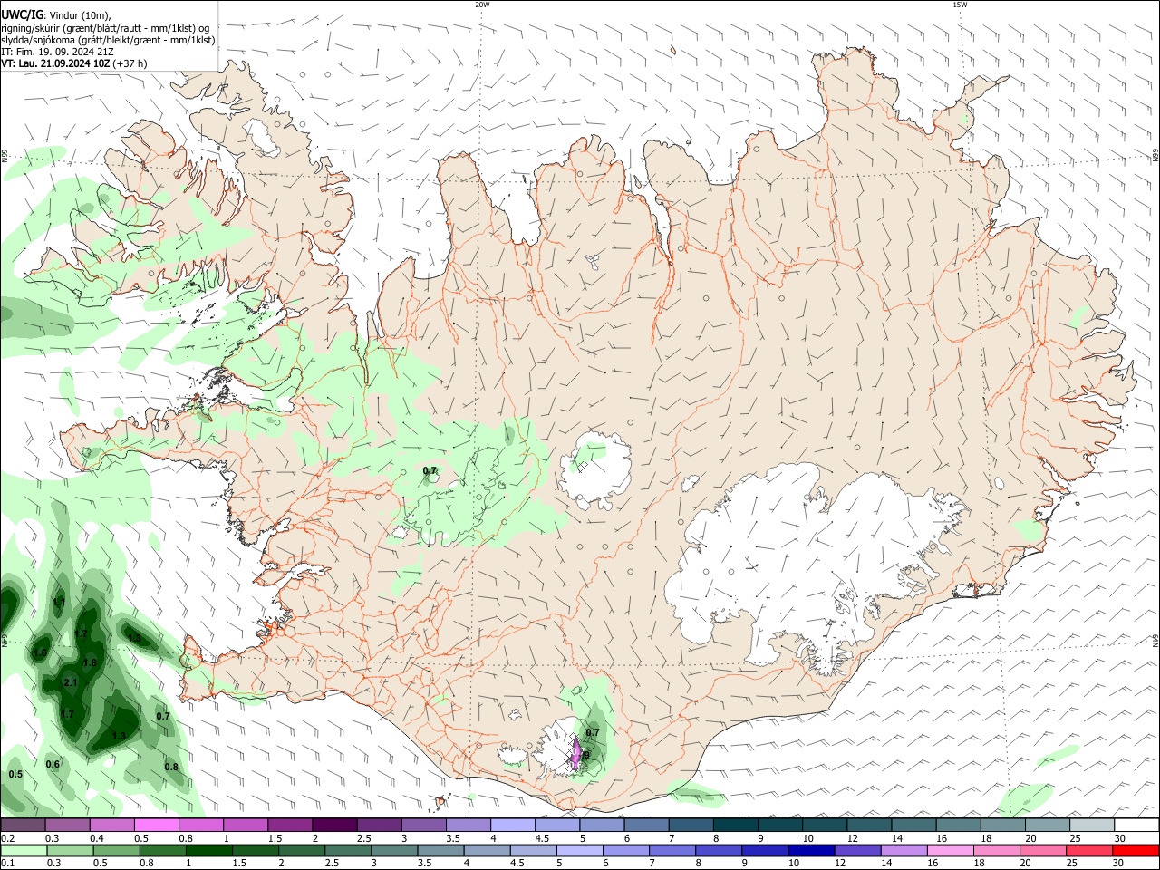Click the 20W longitude label
Viewport: 1160px width, 870px height.
coord(482,5)
